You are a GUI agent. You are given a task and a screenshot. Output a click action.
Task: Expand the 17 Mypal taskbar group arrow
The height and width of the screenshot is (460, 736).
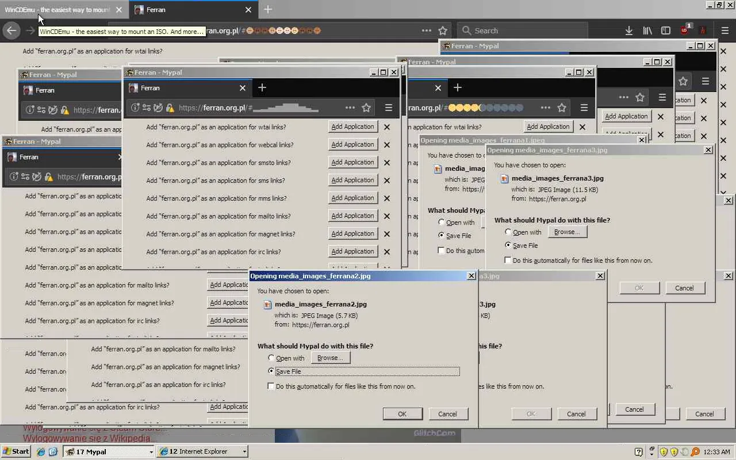pyautogui.click(x=151, y=452)
